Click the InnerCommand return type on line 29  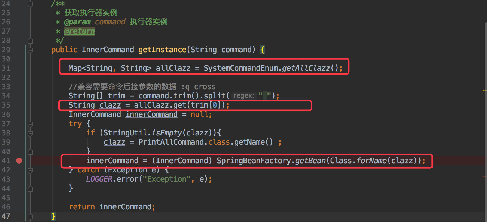[108, 50]
